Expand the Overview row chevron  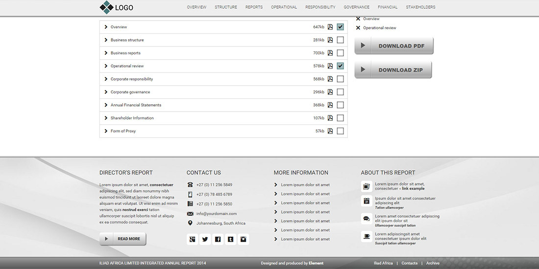[106, 27]
